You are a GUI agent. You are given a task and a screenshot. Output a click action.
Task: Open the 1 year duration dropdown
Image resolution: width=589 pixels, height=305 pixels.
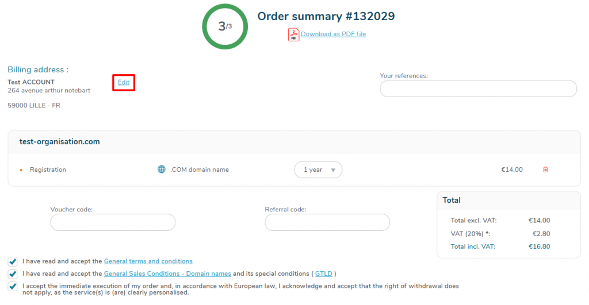[318, 169]
